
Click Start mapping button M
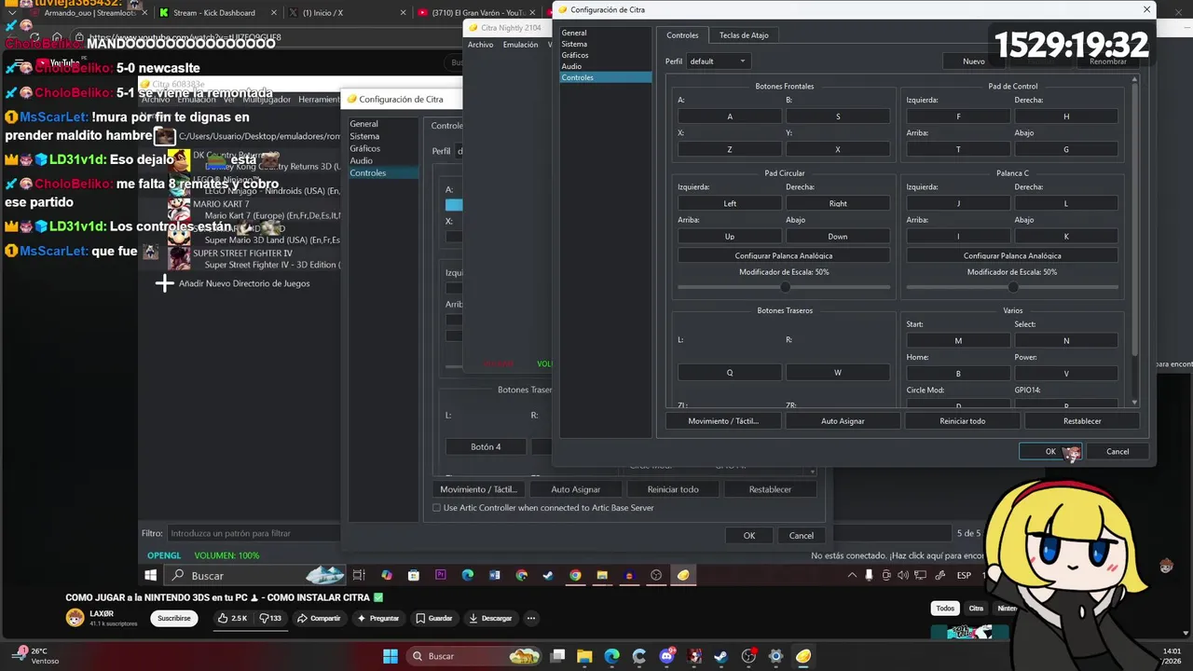[958, 341]
